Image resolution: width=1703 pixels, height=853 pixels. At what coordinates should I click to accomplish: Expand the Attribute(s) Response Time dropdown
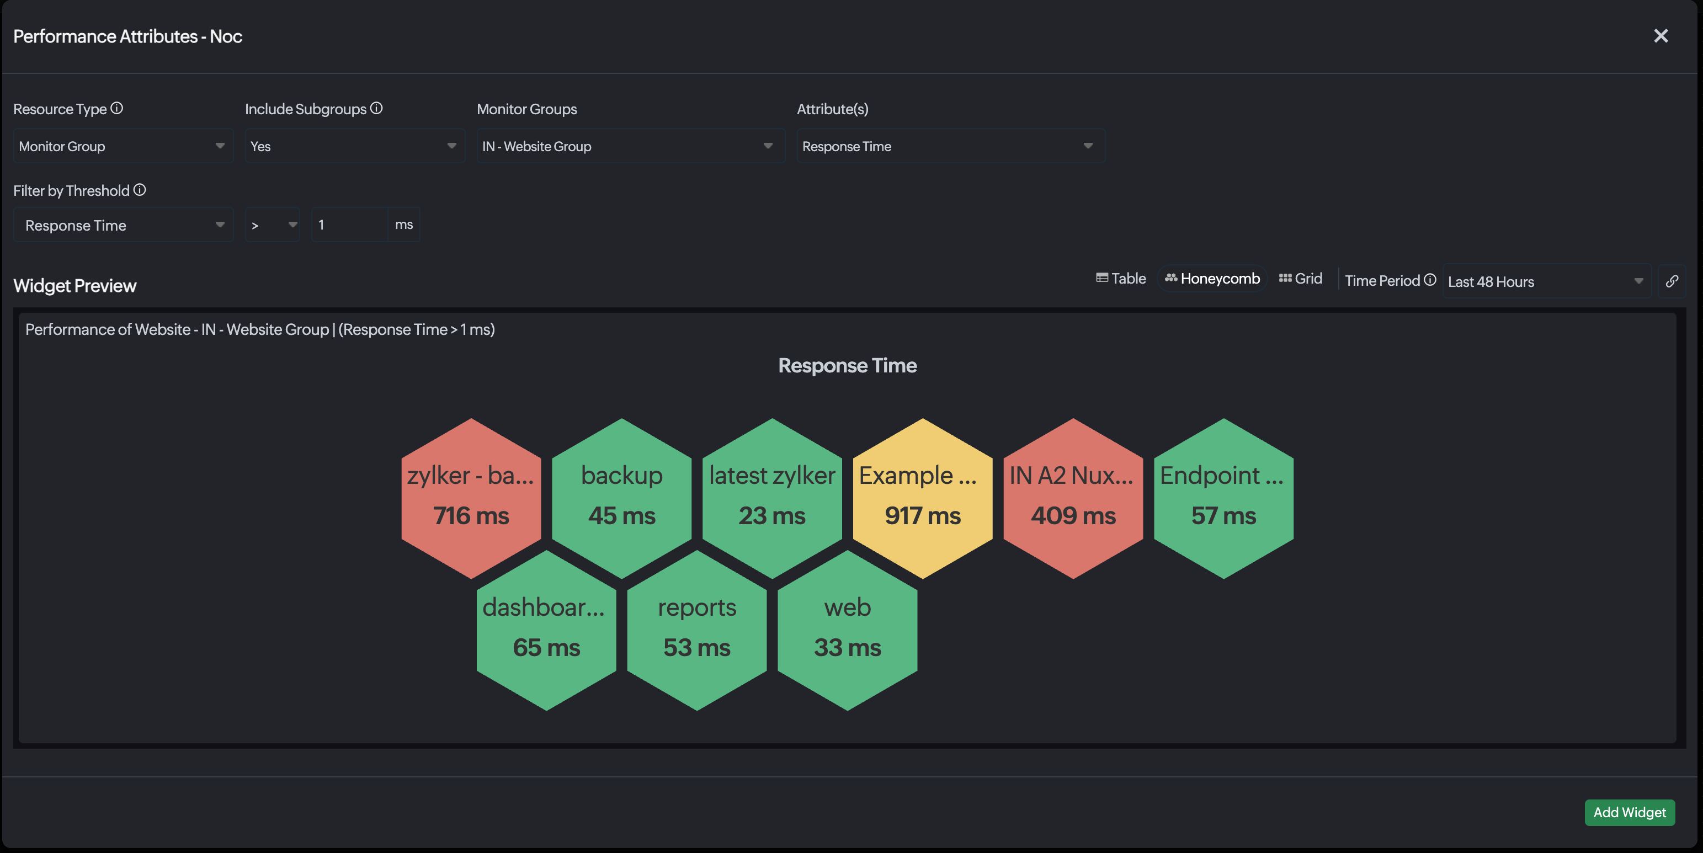[951, 146]
